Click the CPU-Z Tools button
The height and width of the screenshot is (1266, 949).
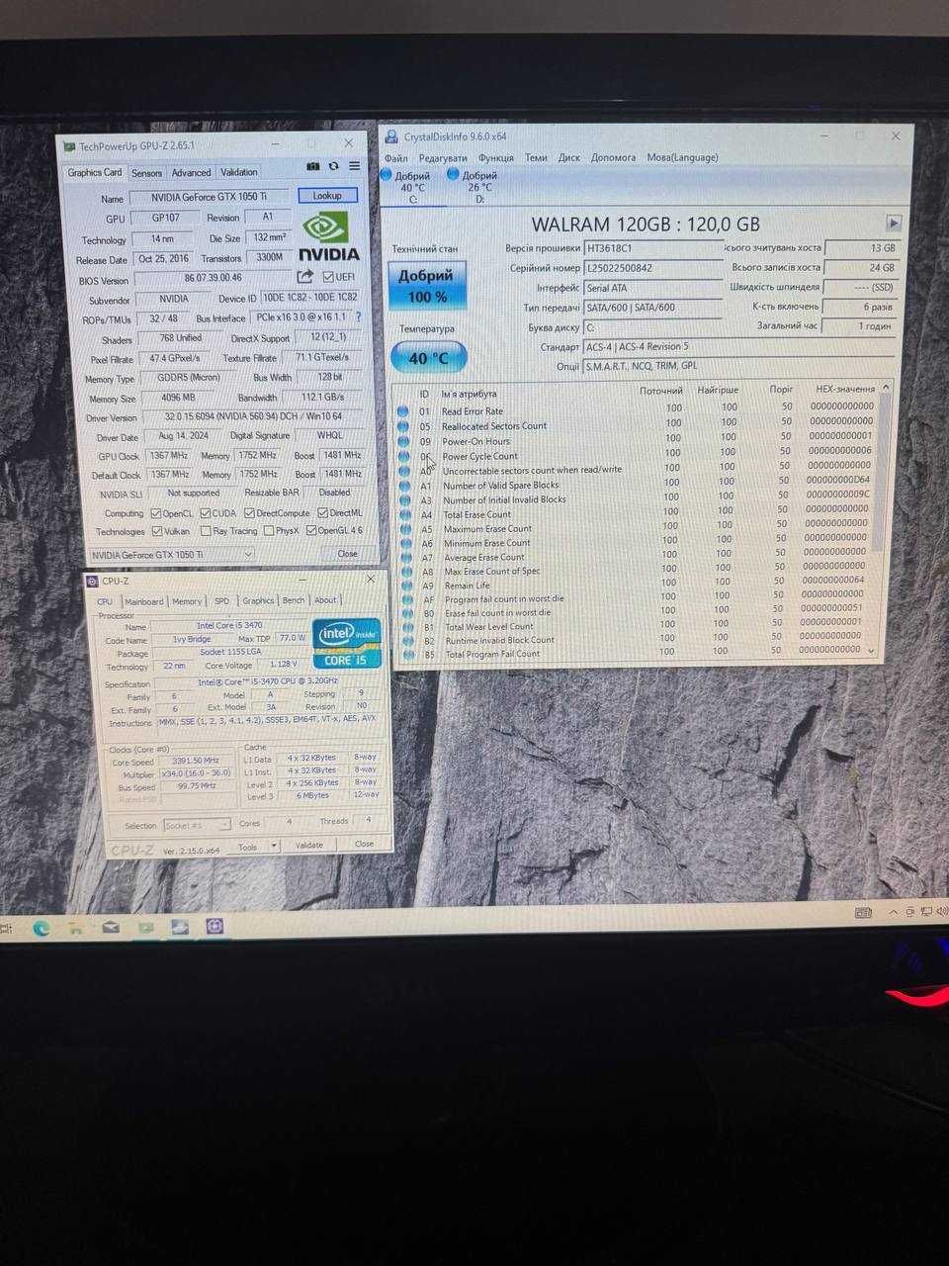pyautogui.click(x=247, y=847)
